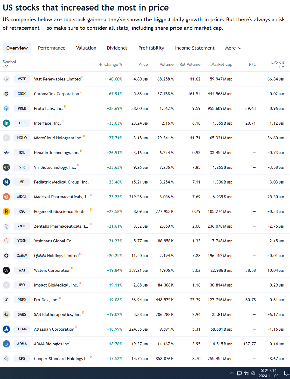Screen dimensions: 290x379
Task: Click the ChromaDex Corporation logo icon
Action: point(6,94)
